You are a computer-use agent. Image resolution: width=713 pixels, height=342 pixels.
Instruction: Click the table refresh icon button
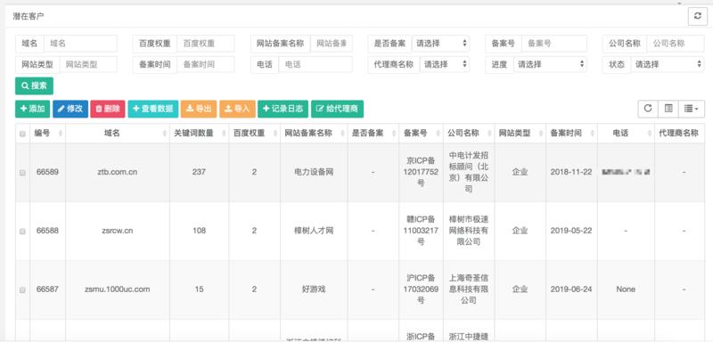tap(648, 109)
